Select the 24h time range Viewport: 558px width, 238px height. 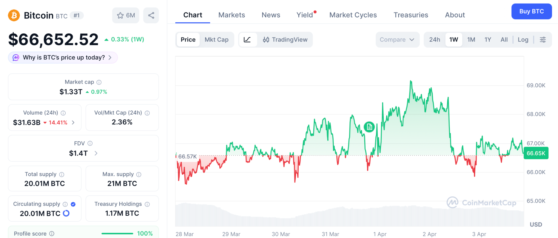435,40
